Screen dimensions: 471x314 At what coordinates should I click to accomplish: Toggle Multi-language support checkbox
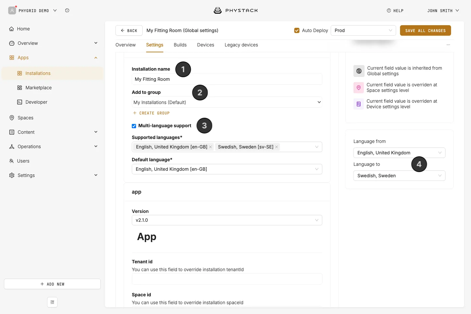[x=134, y=126]
